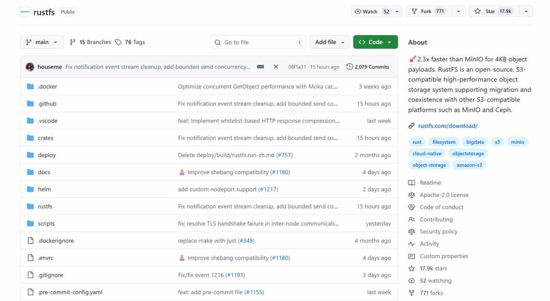Viewport: 550px width, 301px height.
Task: Click the Security policy icon
Action: (x=411, y=231)
